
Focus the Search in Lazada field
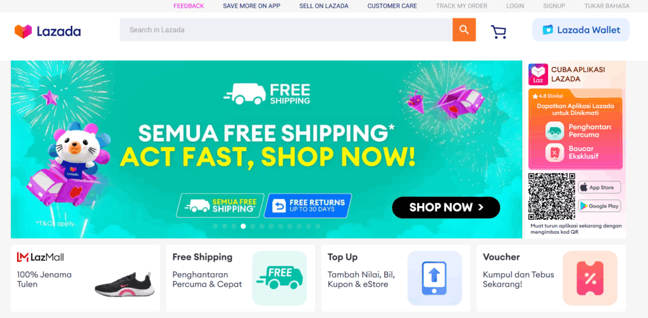pos(286,30)
